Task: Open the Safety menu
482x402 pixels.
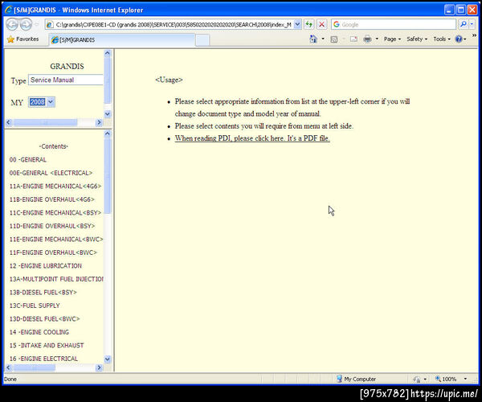Action: (x=417, y=39)
